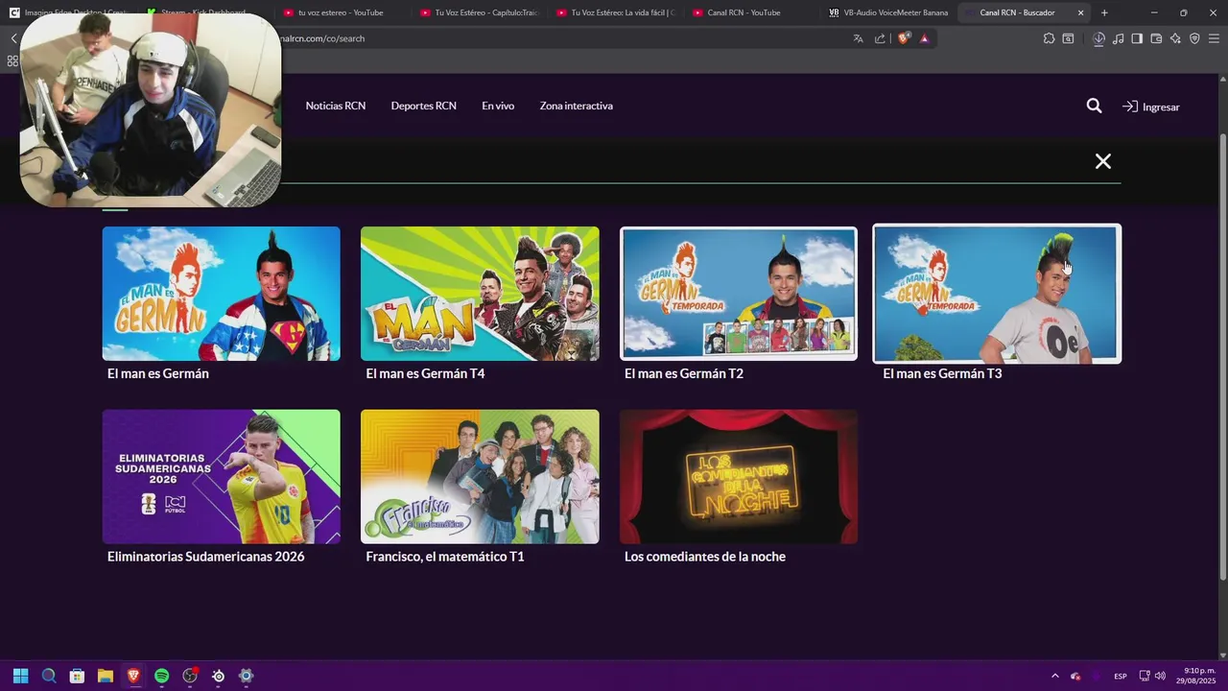Open Zona interactiva menu item
1228x691 pixels.
576,106
